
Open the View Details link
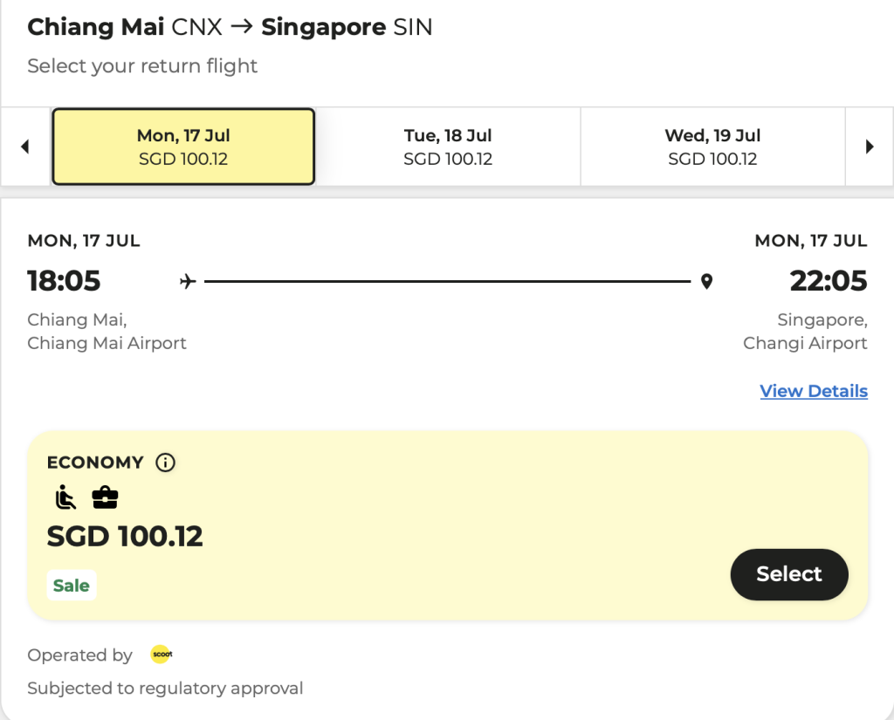click(814, 391)
